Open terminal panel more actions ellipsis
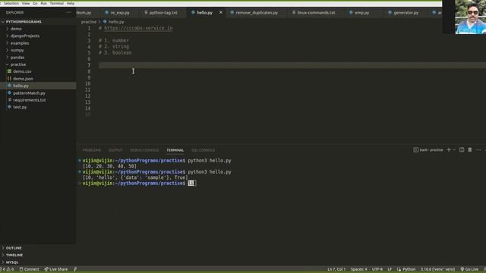The image size is (486, 273). [478, 150]
